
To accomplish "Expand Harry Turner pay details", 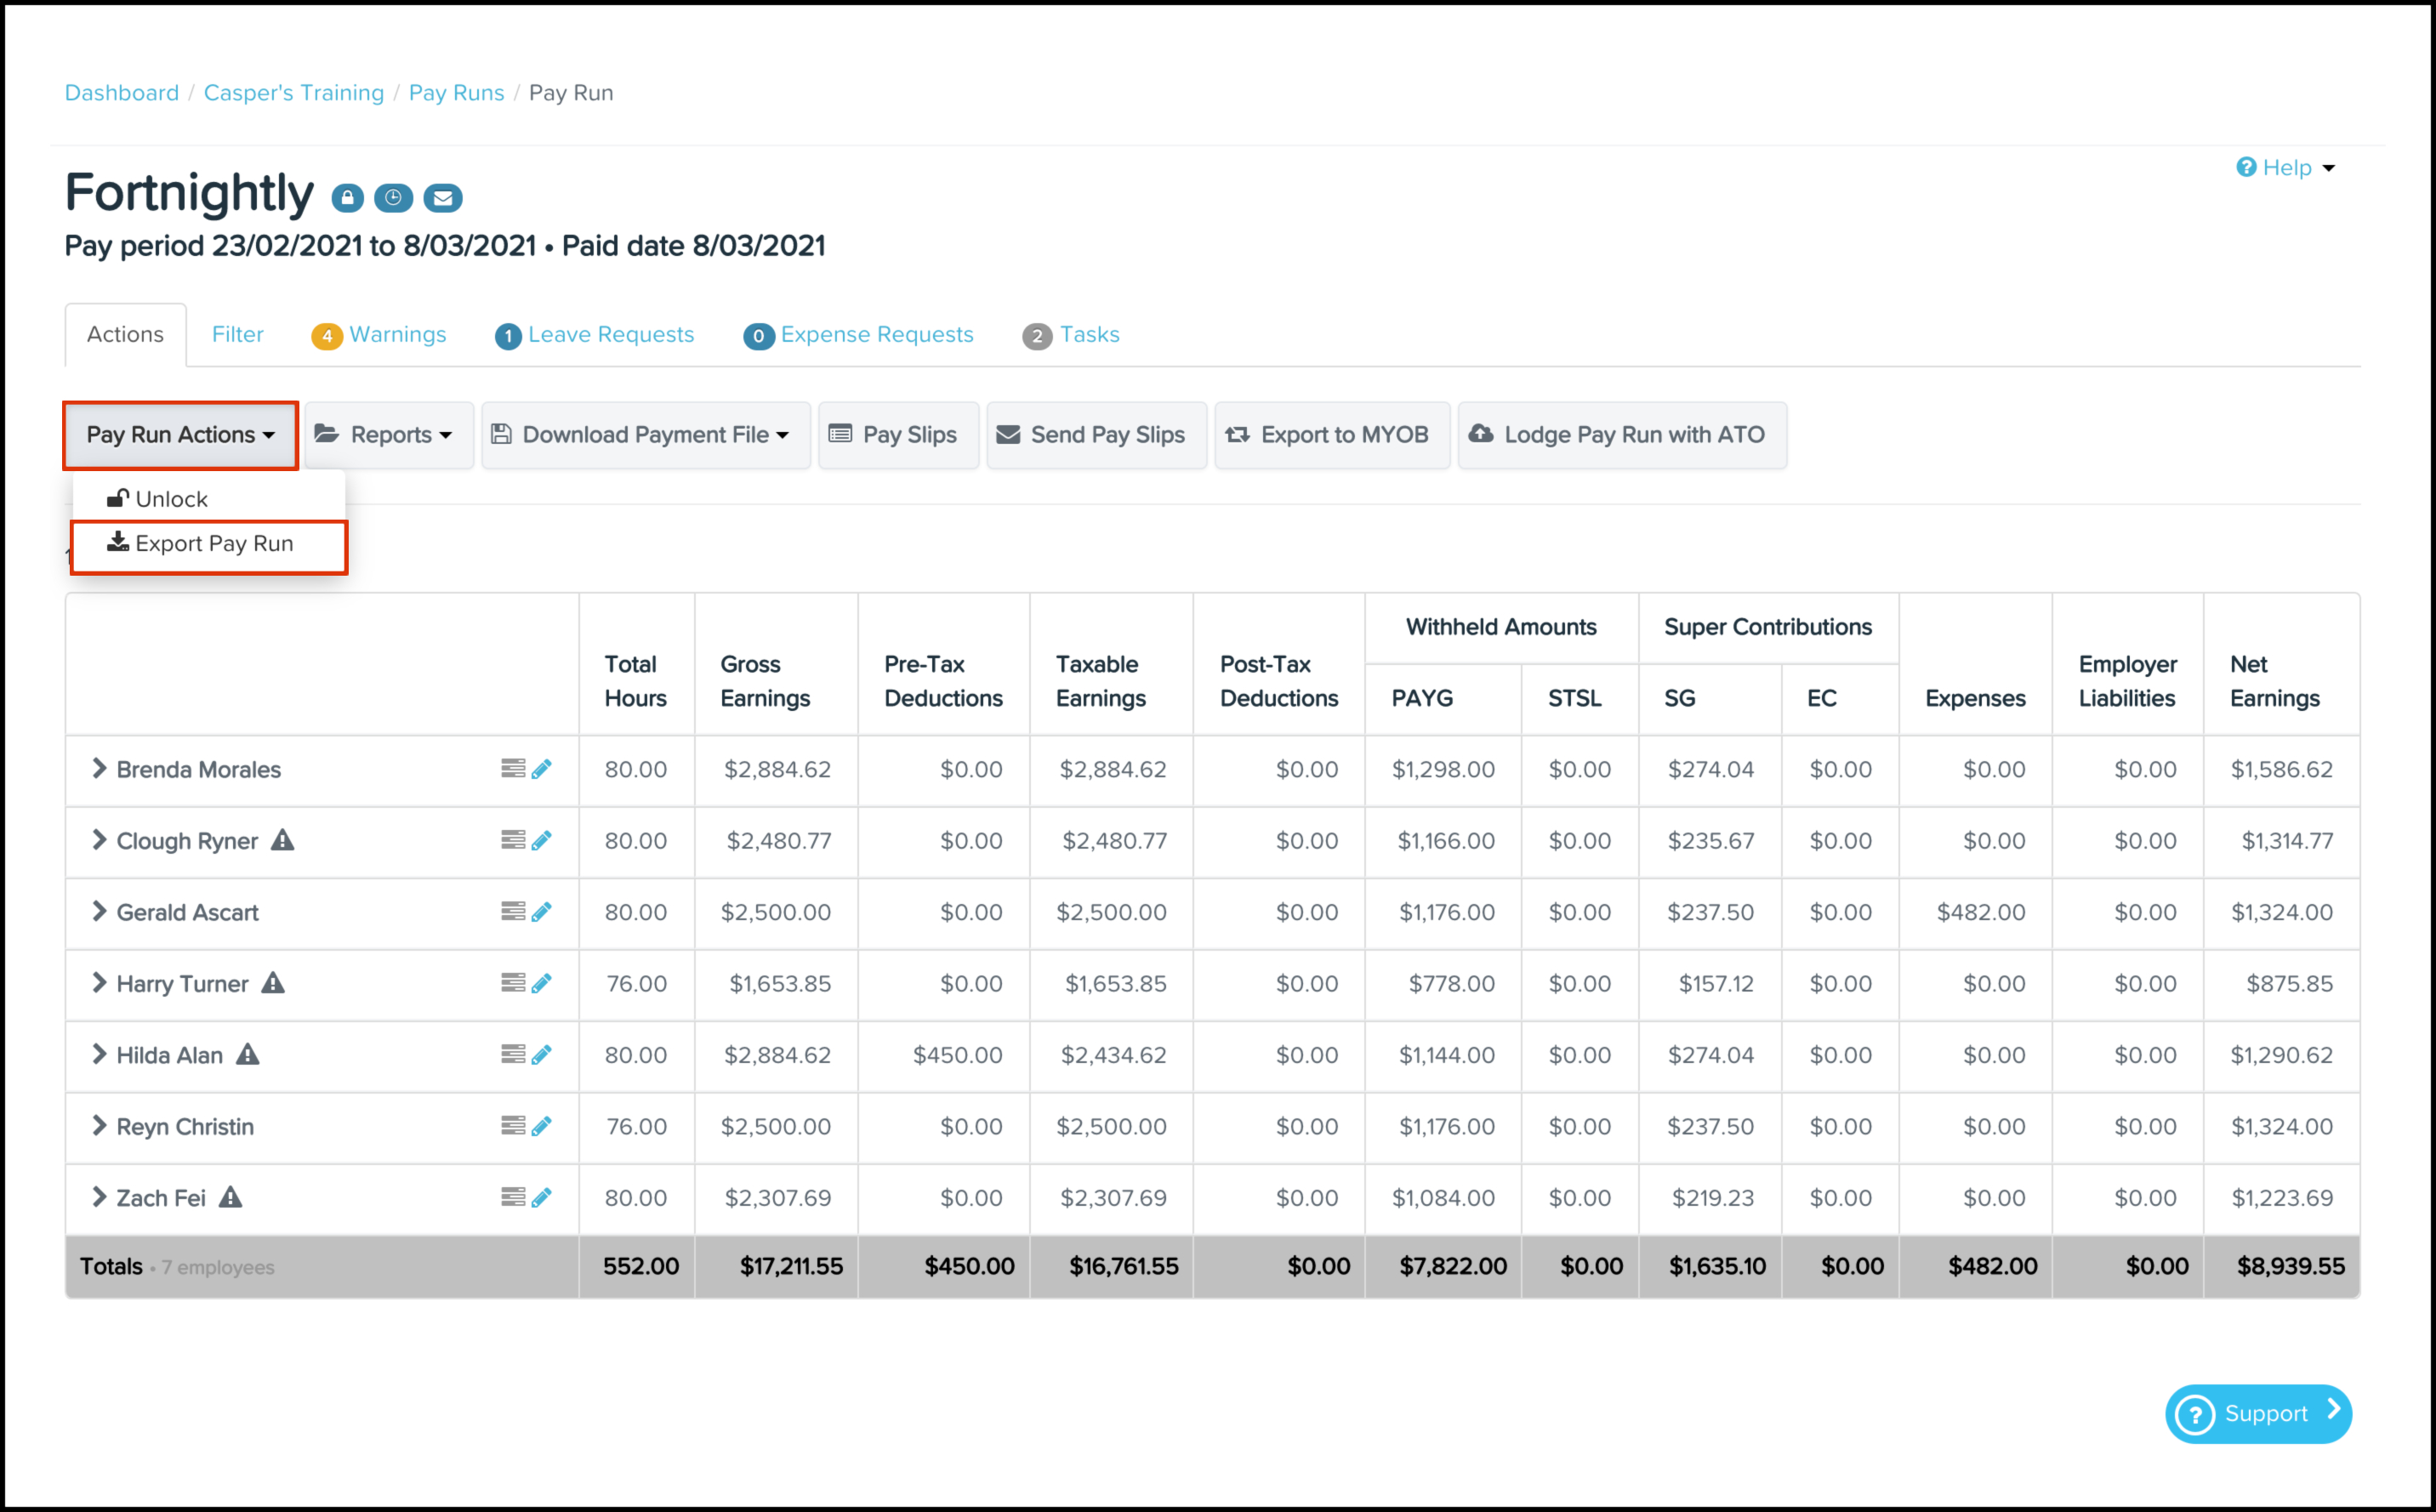I will (x=99, y=982).
